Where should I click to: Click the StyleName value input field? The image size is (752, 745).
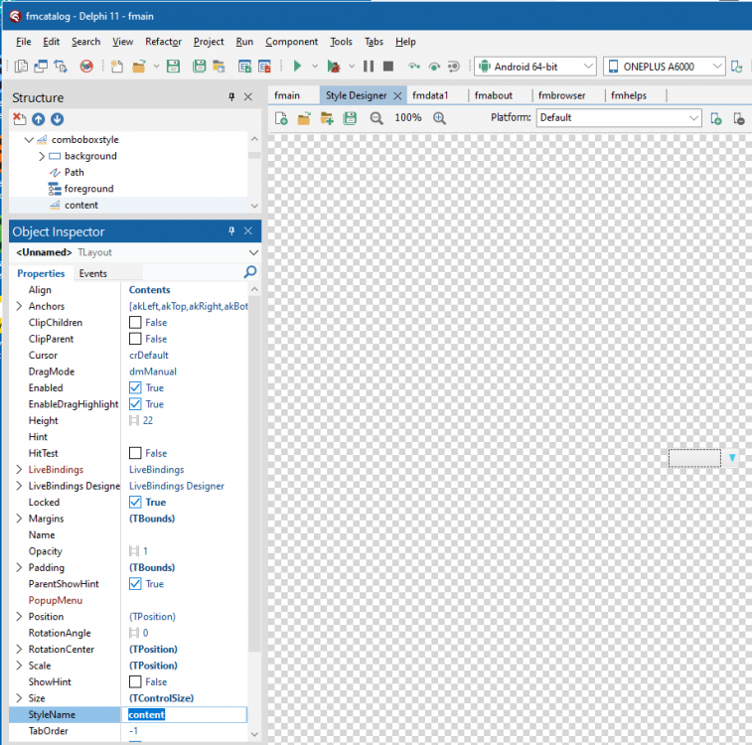[184, 714]
